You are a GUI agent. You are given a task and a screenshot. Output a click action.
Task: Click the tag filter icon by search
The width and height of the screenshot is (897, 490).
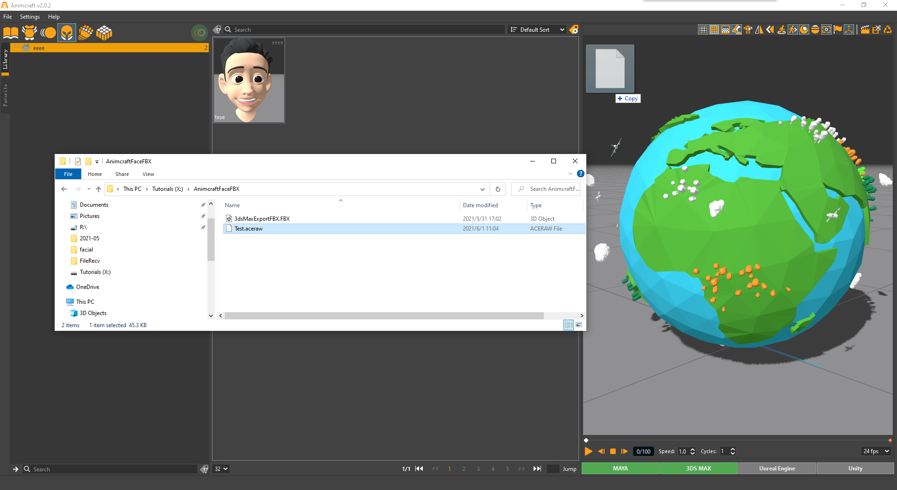pyautogui.click(x=217, y=29)
